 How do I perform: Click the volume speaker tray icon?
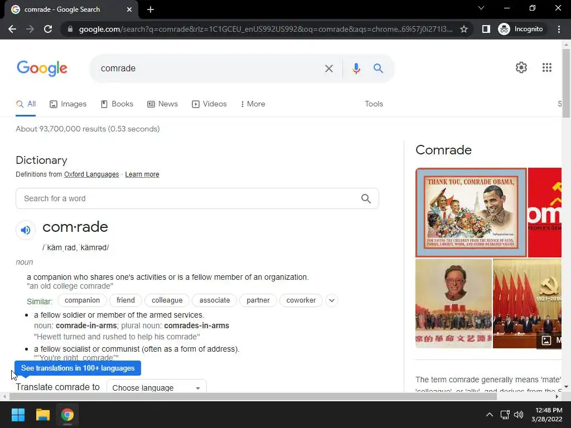(x=518, y=415)
